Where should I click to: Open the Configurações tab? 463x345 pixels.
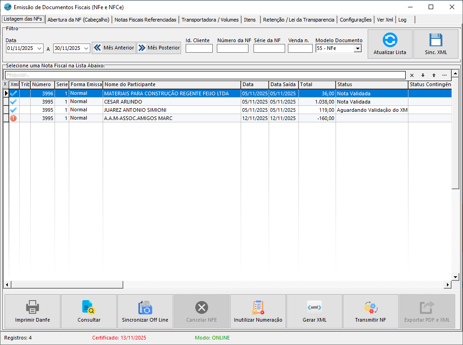point(355,20)
